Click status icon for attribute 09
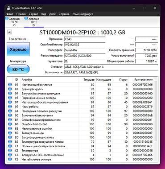Image resolution: width=165 pixels, height=169 pixels. [10, 107]
